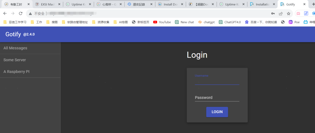
Task: Switch to the Installatio tab
Action: pyautogui.click(x=263, y=4)
